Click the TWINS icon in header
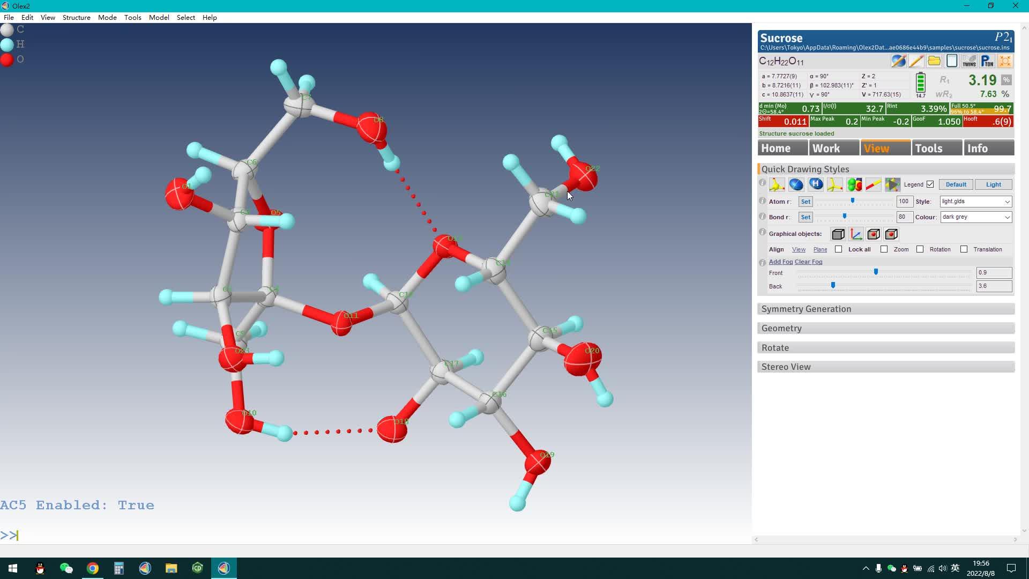The width and height of the screenshot is (1029, 579). point(969,61)
